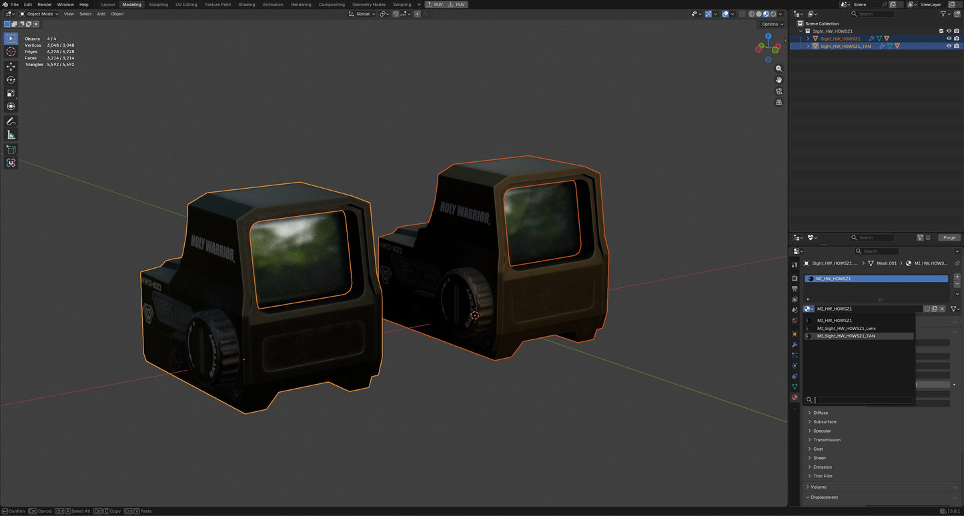Image resolution: width=964 pixels, height=516 pixels.
Task: Open the Render menu
Action: 44,5
